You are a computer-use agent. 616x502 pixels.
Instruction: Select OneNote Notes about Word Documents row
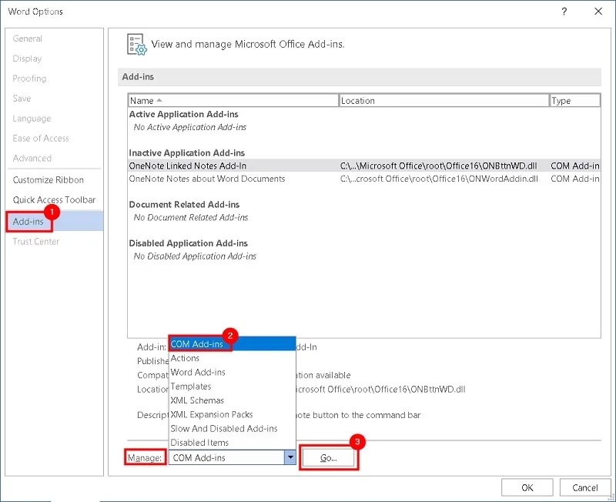pyautogui.click(x=207, y=179)
